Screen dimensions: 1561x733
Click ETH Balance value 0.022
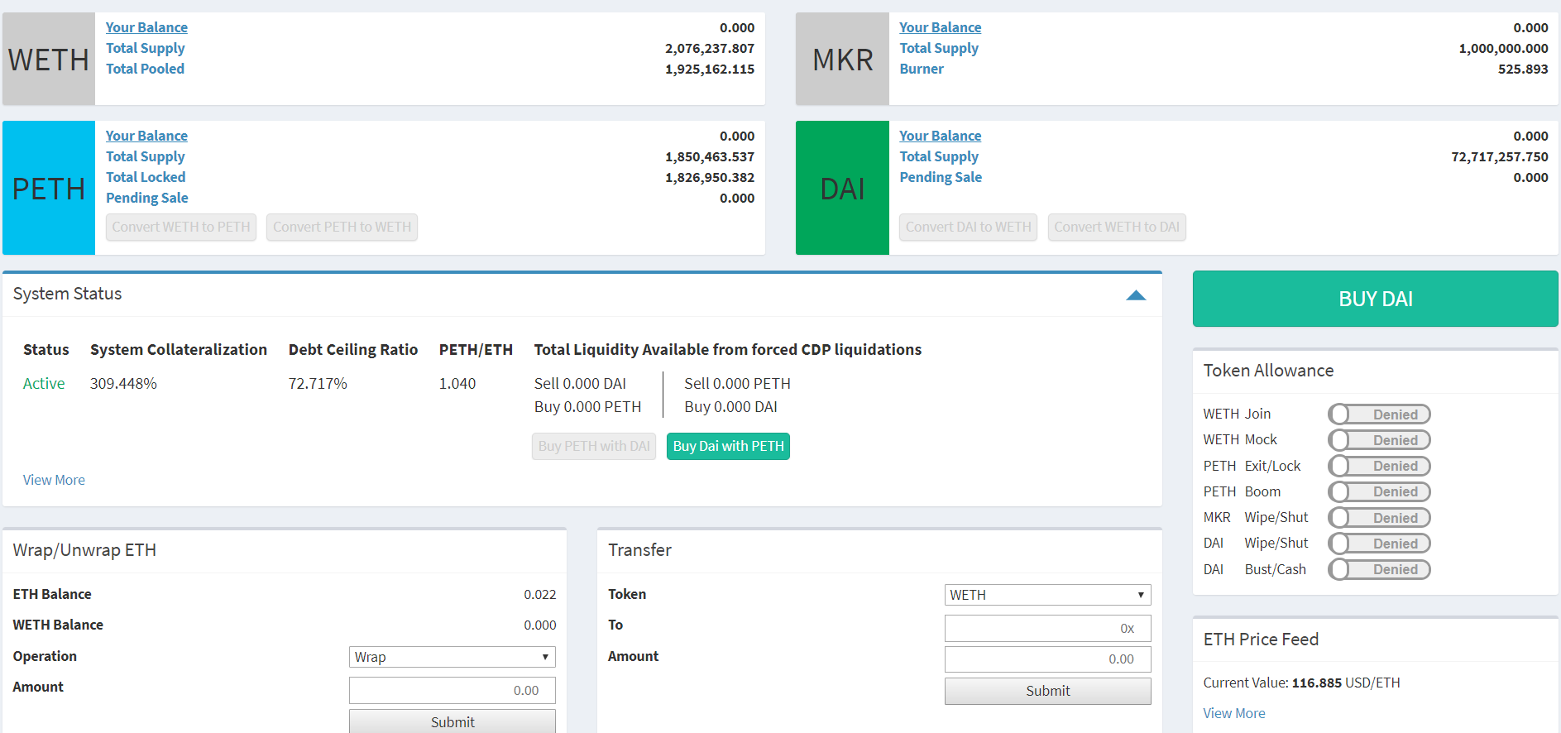[x=539, y=594]
